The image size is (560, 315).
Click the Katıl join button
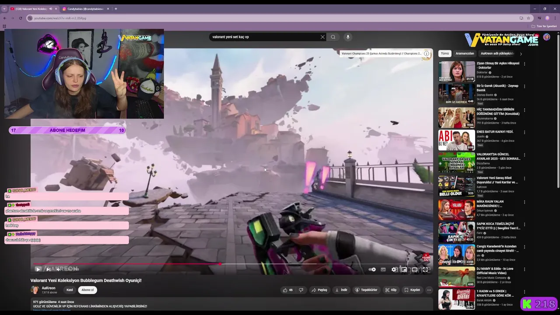70,290
